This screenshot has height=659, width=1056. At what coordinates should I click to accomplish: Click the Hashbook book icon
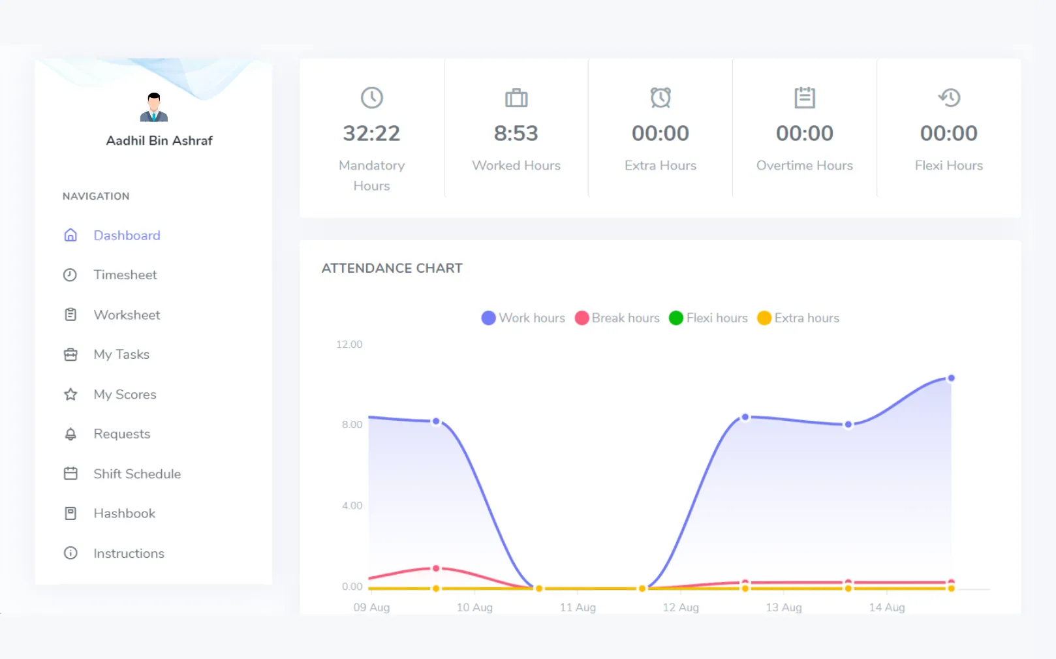[70, 513]
